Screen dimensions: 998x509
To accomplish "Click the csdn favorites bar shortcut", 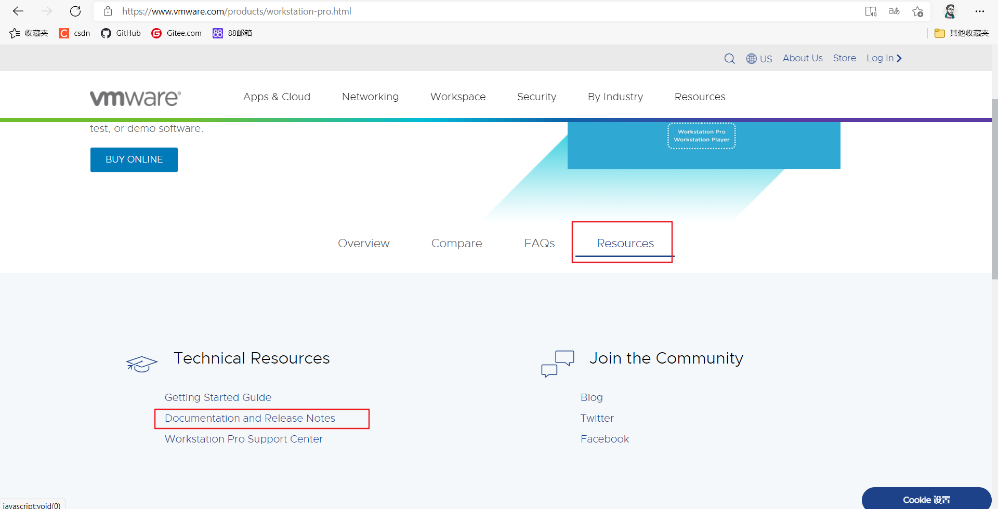I will [x=73, y=33].
